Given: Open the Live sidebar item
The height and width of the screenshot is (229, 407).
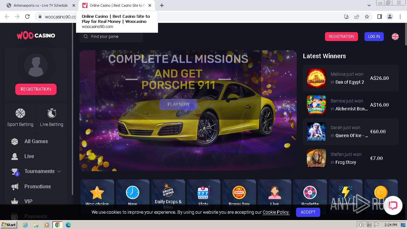Looking at the screenshot, I should tap(29, 156).
